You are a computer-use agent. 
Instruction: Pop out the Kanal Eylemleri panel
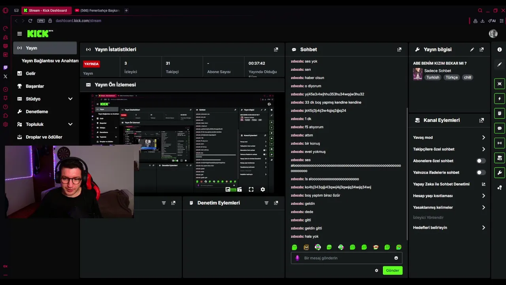[x=481, y=120]
